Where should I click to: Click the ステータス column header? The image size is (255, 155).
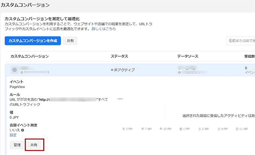coord(119,56)
